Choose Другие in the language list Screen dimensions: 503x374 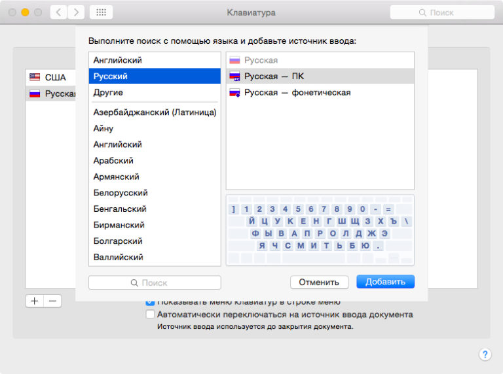[x=155, y=93]
